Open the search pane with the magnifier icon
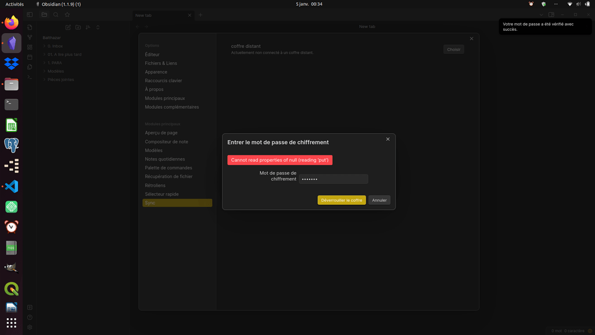The width and height of the screenshot is (595, 335). click(56, 15)
